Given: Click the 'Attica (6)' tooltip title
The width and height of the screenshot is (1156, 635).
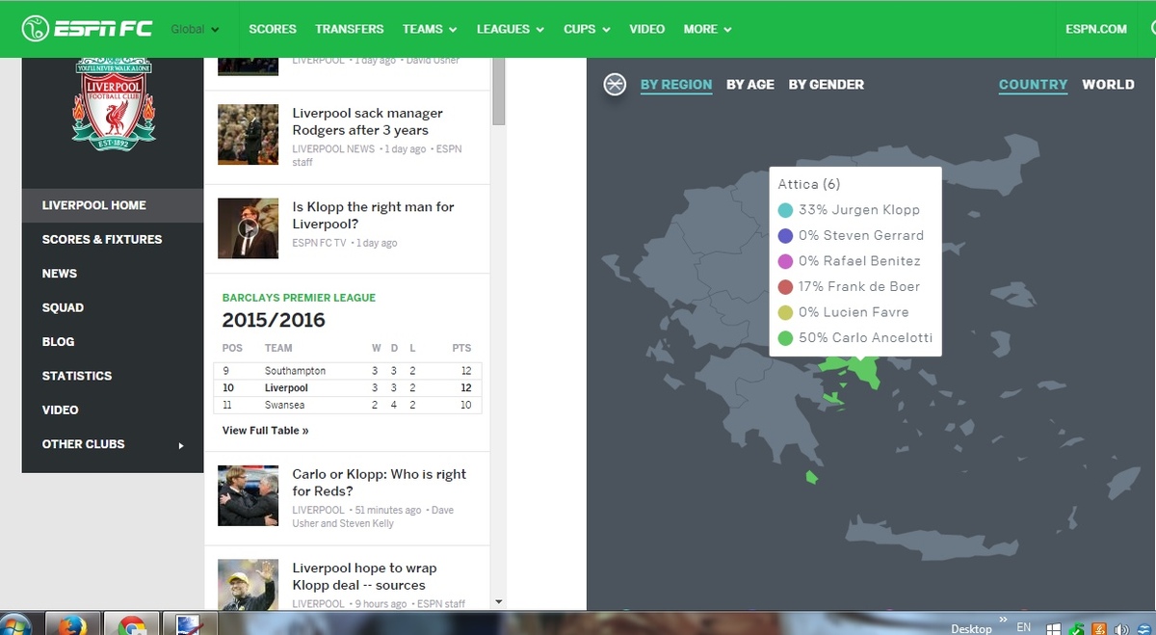Looking at the screenshot, I should [x=809, y=184].
